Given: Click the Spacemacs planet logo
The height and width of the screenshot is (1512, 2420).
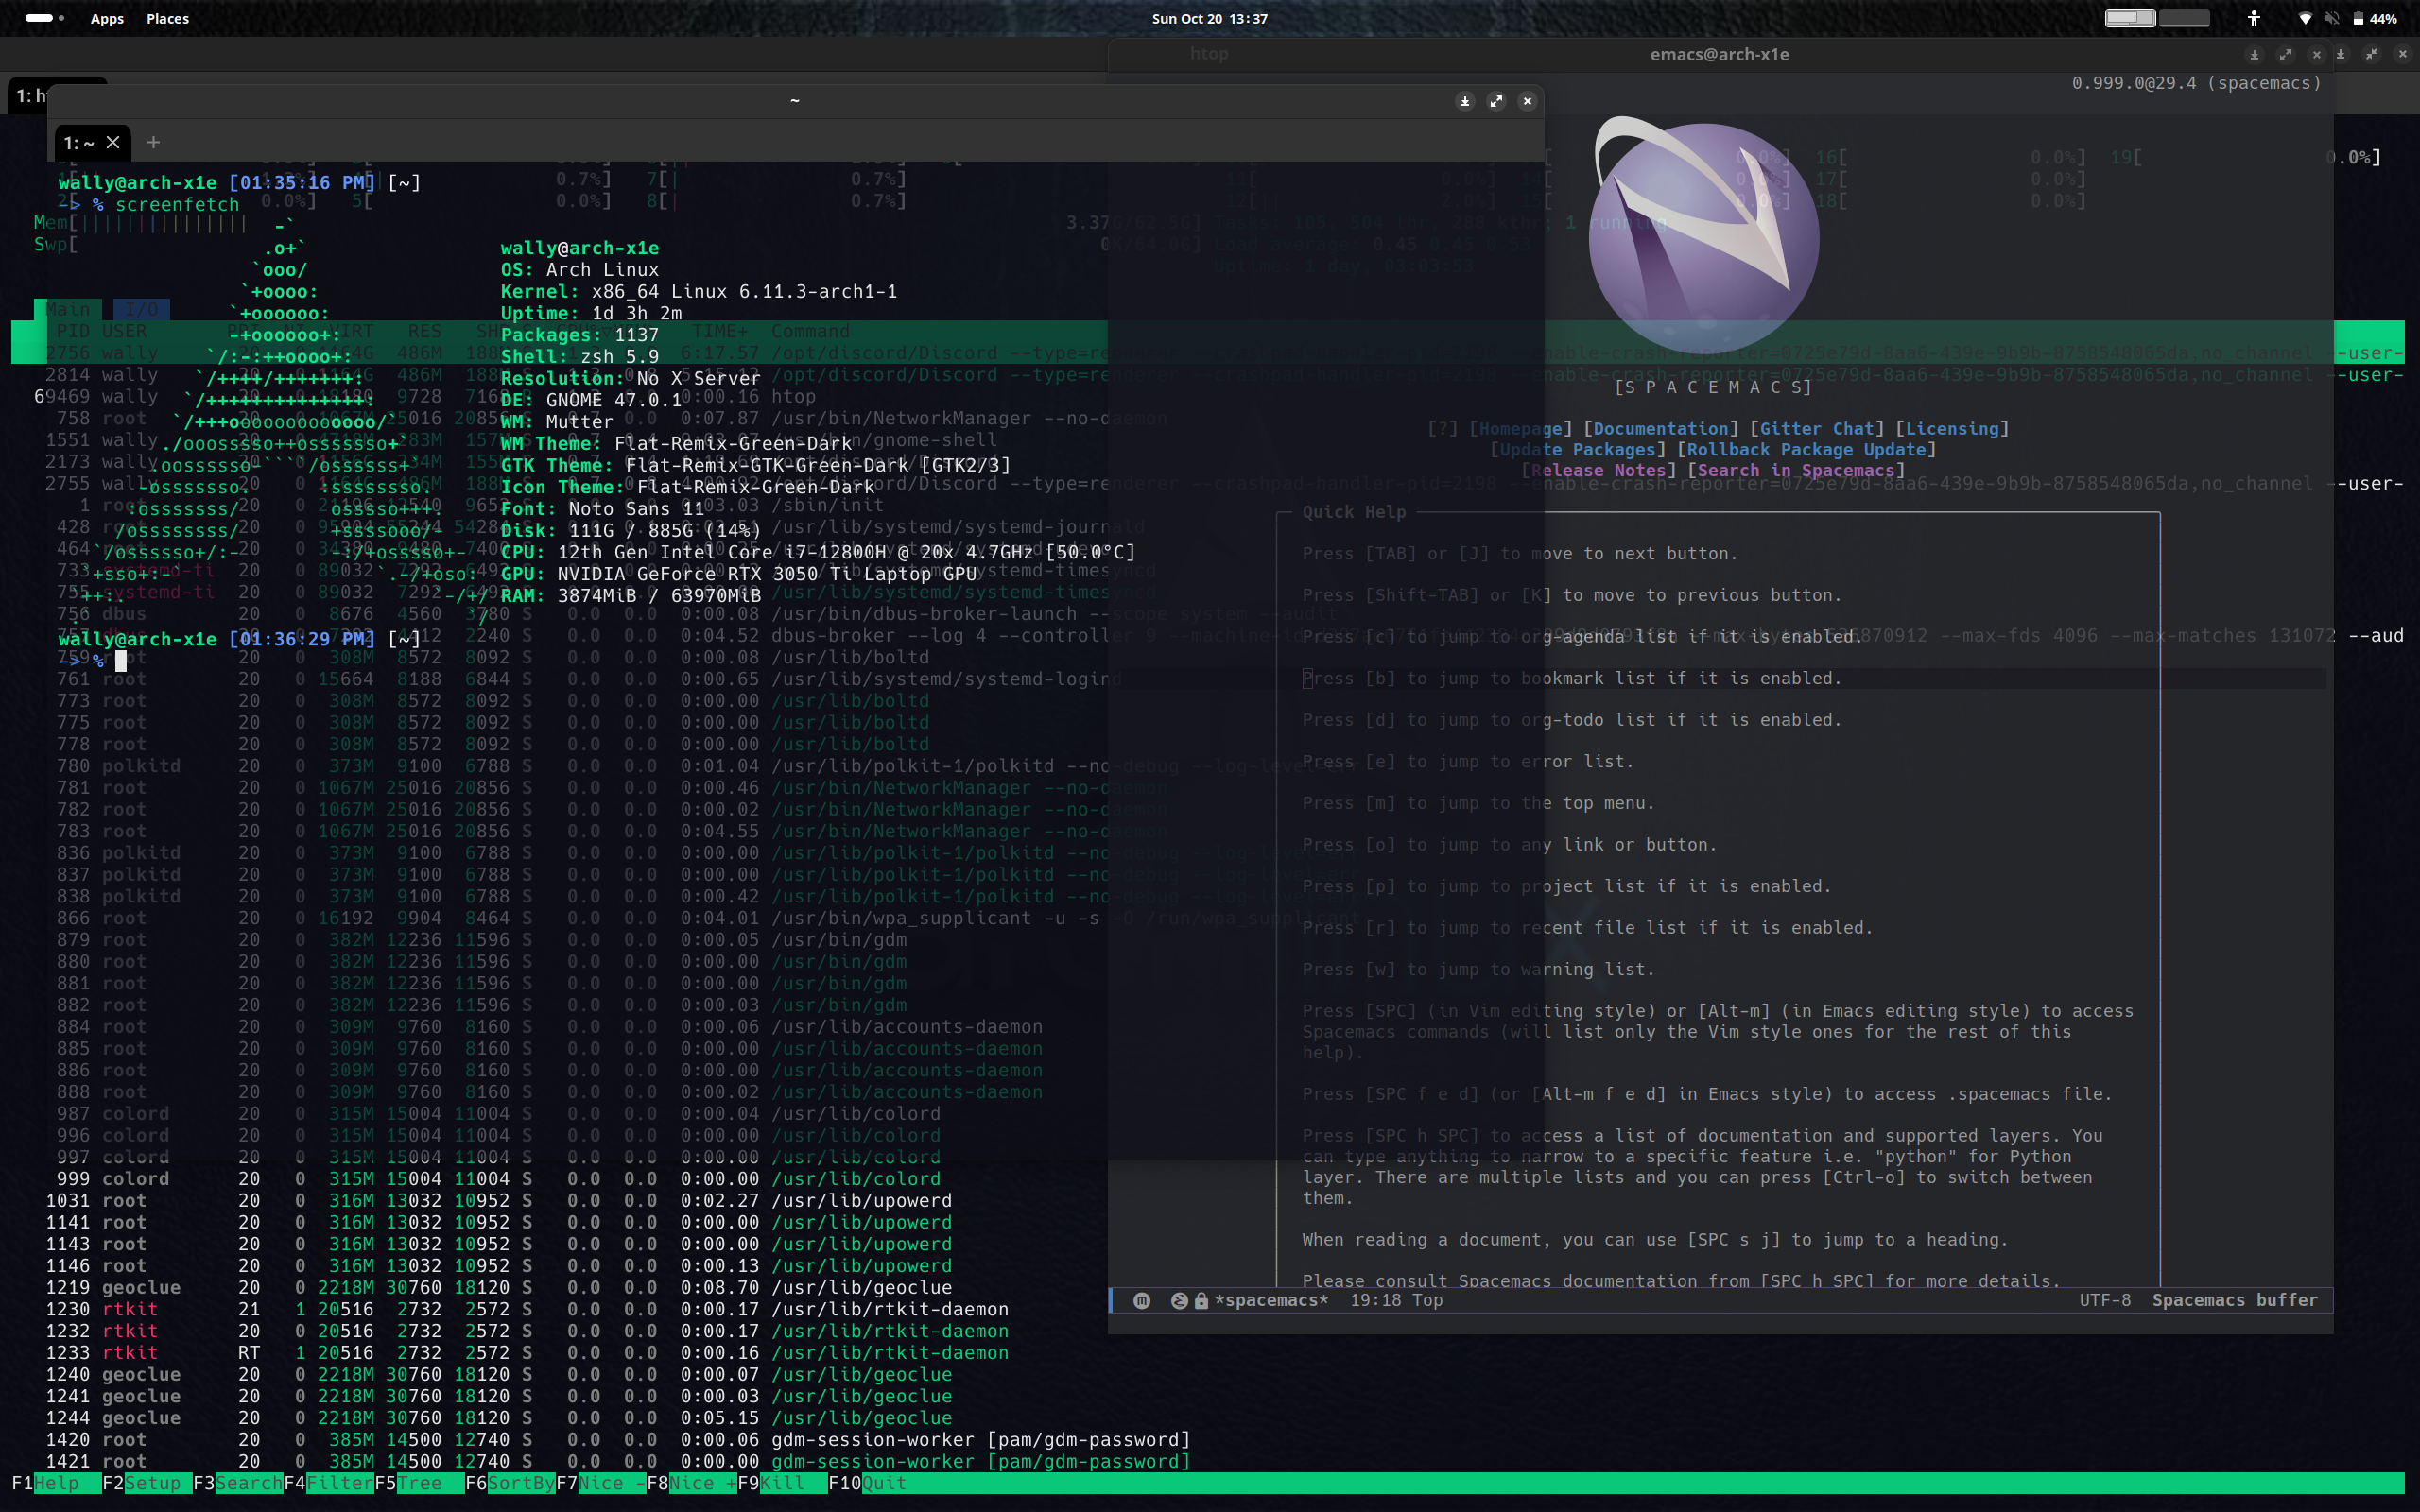Looking at the screenshot, I should tap(1703, 233).
